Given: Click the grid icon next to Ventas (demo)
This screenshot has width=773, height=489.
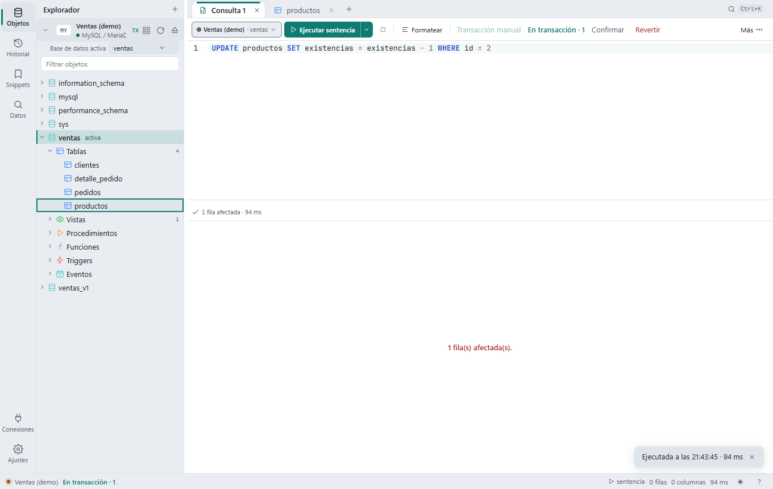Looking at the screenshot, I should pos(147,30).
